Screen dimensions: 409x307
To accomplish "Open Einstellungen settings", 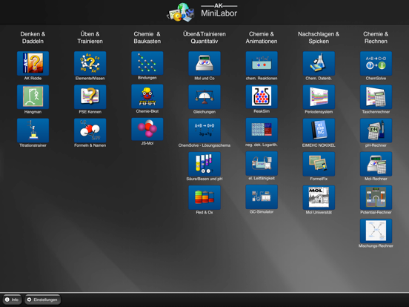I will [x=42, y=300].
